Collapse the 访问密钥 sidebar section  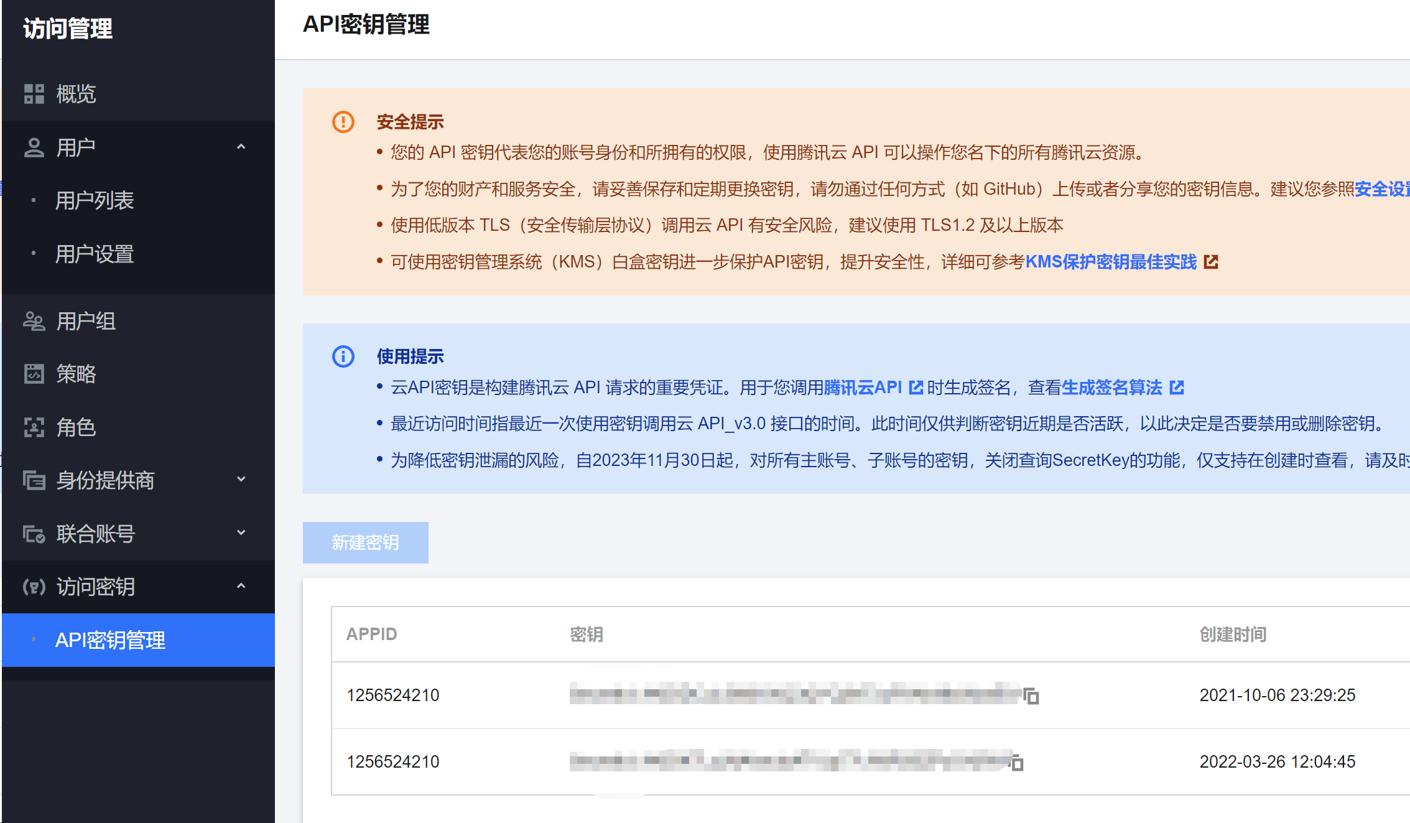pyautogui.click(x=241, y=587)
